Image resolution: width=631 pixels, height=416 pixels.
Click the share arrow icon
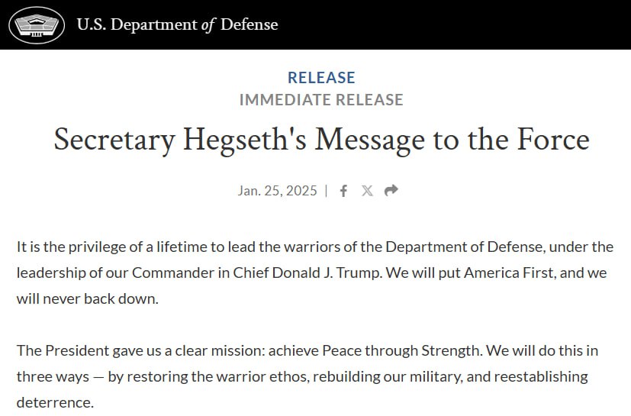391,191
